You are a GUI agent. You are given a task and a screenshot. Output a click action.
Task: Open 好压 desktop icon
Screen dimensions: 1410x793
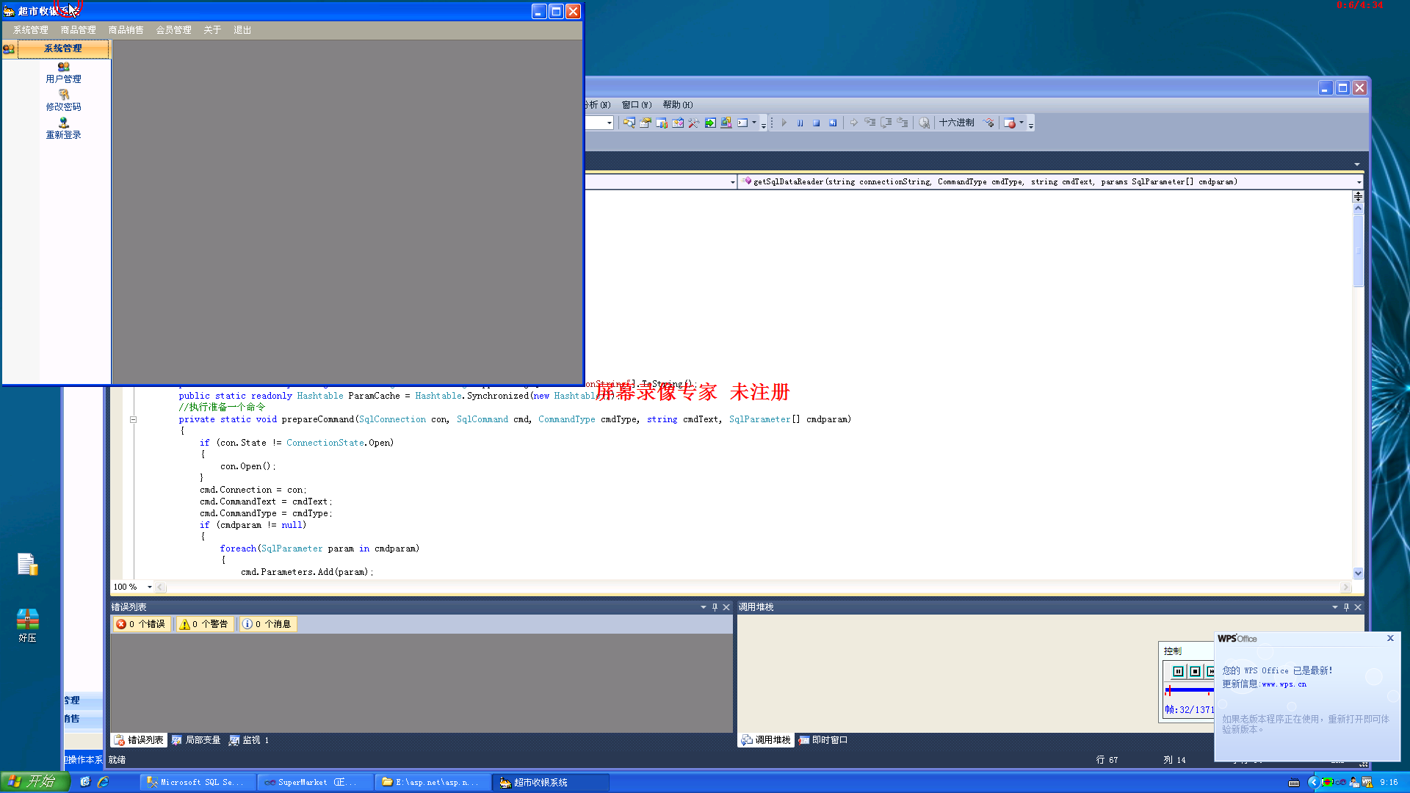point(27,626)
